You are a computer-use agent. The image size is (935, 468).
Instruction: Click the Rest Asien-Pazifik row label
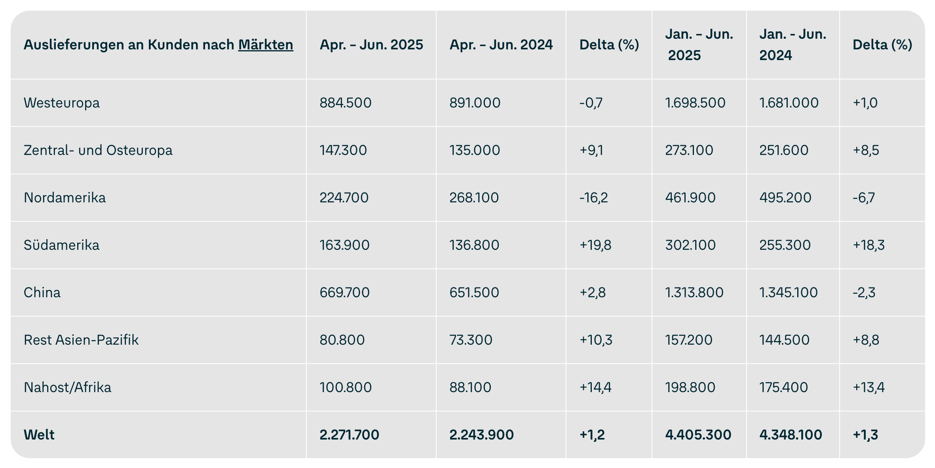[x=81, y=340]
